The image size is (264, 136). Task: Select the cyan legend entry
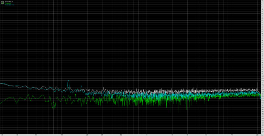click(10, 5)
